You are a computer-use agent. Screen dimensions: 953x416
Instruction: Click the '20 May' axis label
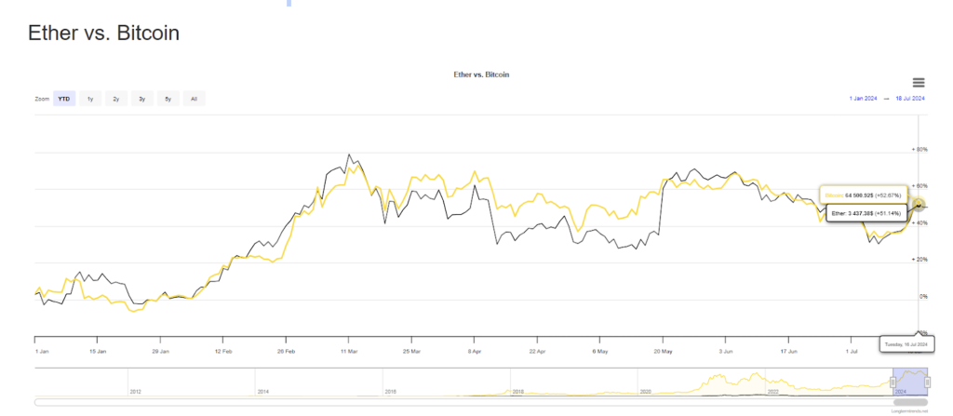663,352
